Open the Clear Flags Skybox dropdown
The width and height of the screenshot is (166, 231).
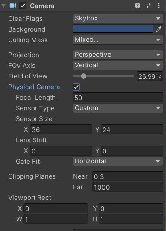click(x=118, y=19)
